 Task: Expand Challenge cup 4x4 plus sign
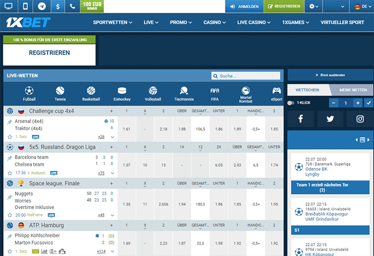111,111
